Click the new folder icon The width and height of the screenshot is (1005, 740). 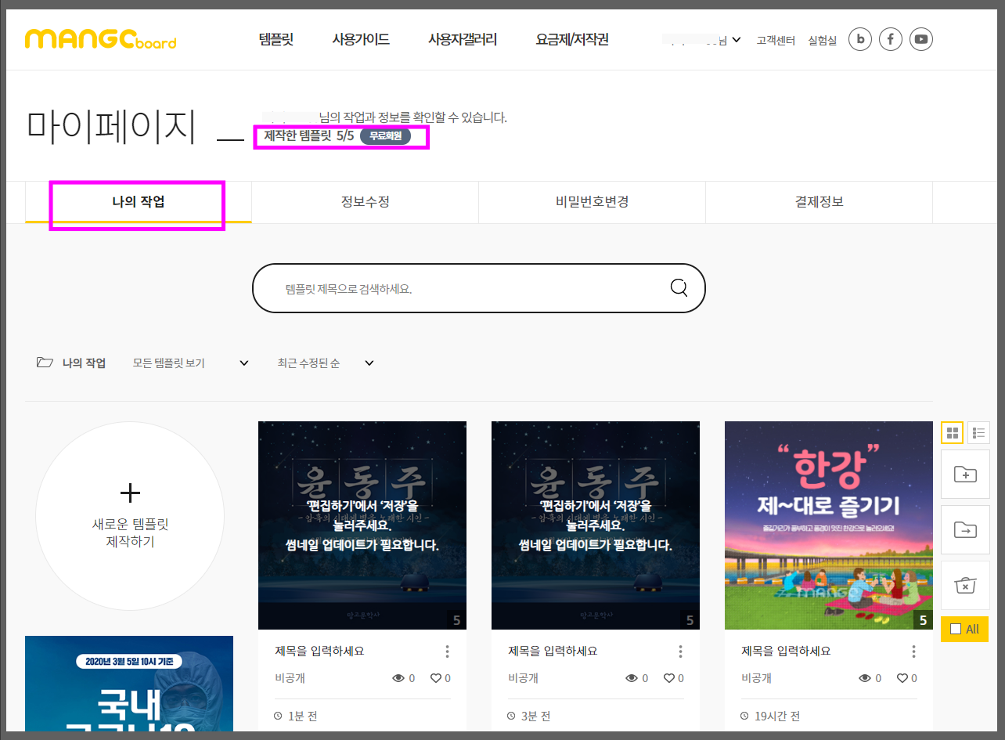coord(965,474)
